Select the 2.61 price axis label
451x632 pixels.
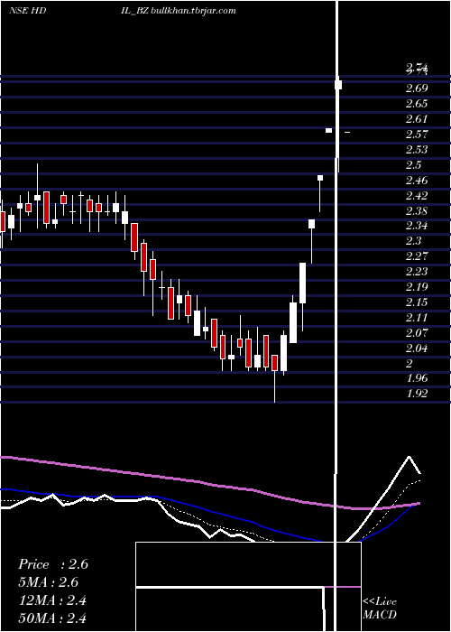tap(417, 119)
